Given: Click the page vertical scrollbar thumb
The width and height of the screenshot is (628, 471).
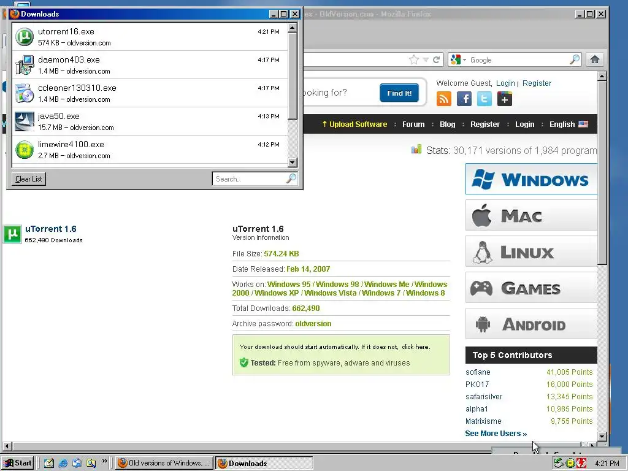Looking at the screenshot, I should coord(602,172).
